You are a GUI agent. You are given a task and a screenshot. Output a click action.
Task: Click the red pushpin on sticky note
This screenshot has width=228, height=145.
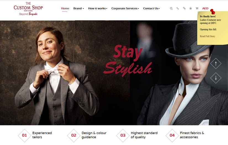[213, 12]
